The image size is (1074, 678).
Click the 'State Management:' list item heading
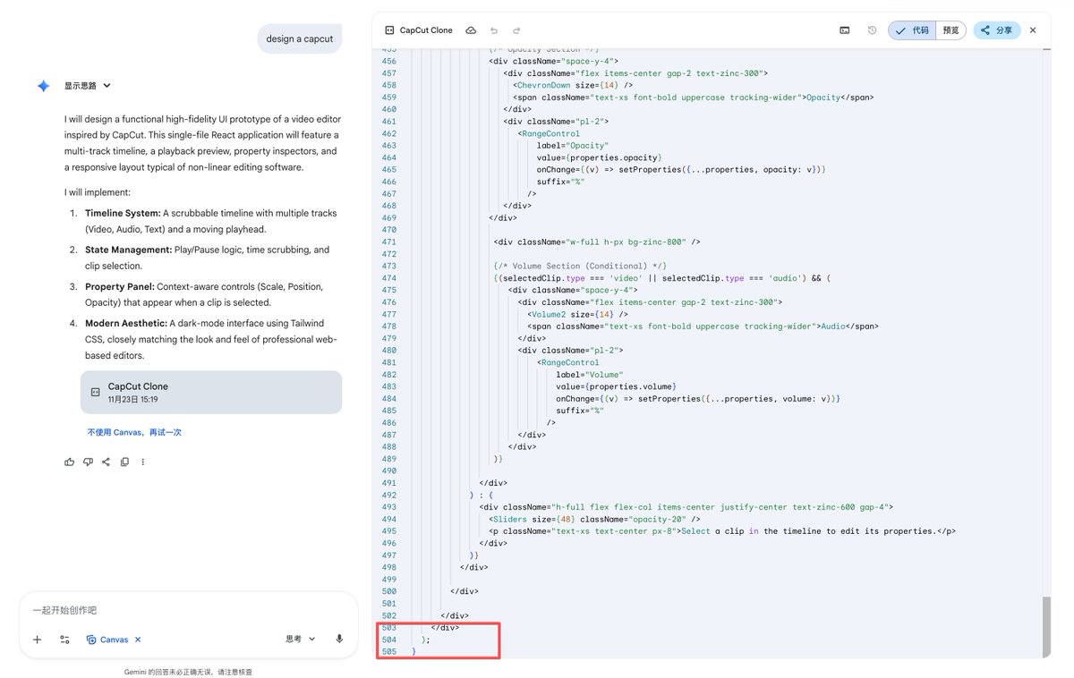[128, 250]
